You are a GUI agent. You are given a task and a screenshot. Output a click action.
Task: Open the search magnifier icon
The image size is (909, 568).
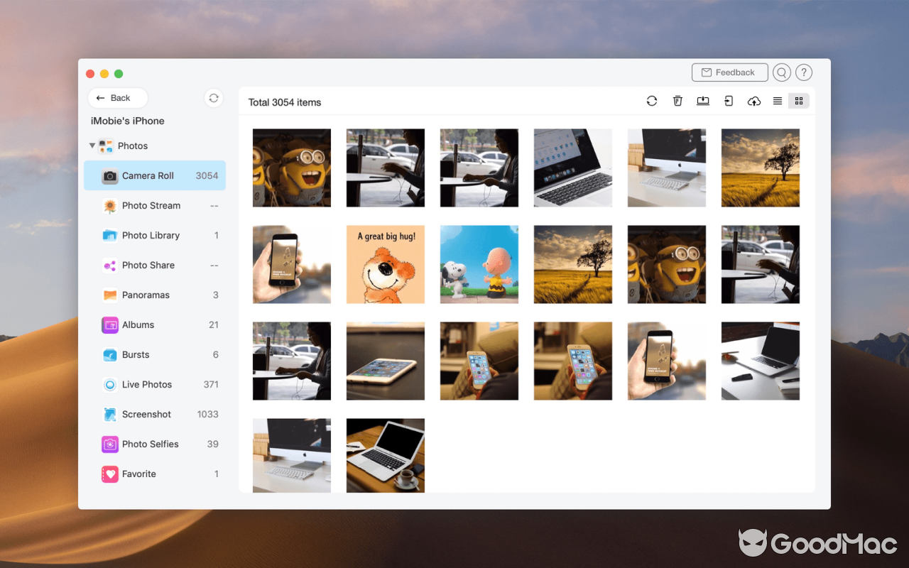(781, 72)
